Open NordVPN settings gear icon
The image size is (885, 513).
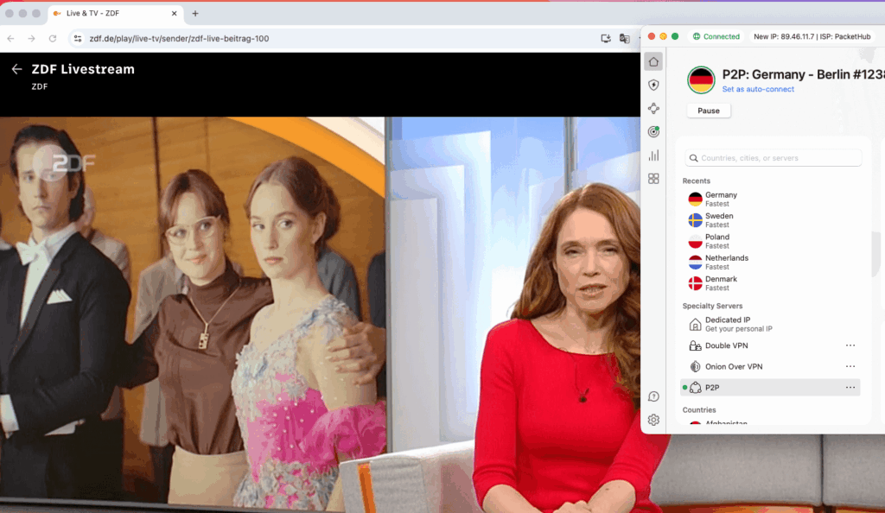(653, 420)
